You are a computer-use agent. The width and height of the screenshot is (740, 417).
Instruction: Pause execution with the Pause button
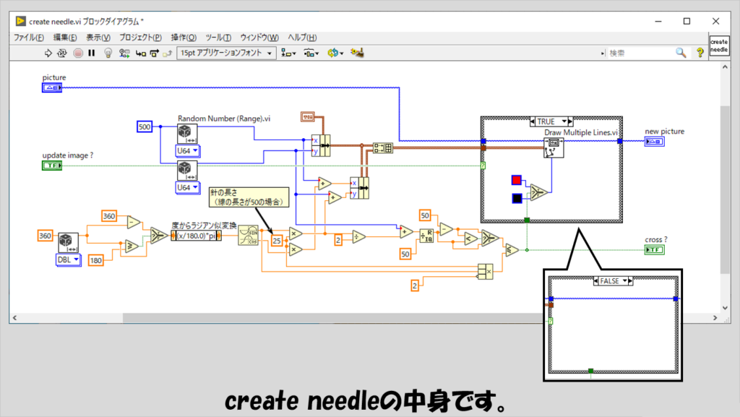(92, 53)
